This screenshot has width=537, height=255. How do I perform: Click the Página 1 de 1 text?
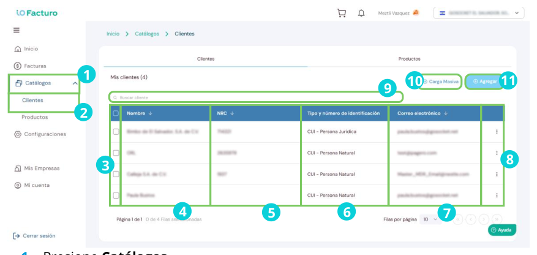coord(129,219)
